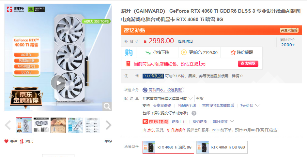The width and height of the screenshot is (307, 157).
Task: Open the delivery address dropdown 江苏南京市
Action: [168, 99]
